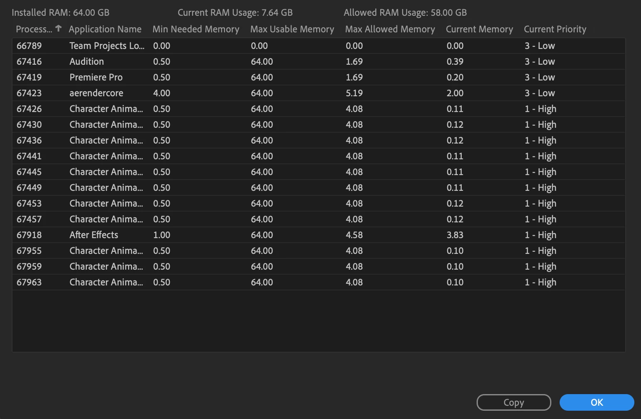Select Audition's priority 3 - Low
The height and width of the screenshot is (419, 641).
pyautogui.click(x=540, y=61)
